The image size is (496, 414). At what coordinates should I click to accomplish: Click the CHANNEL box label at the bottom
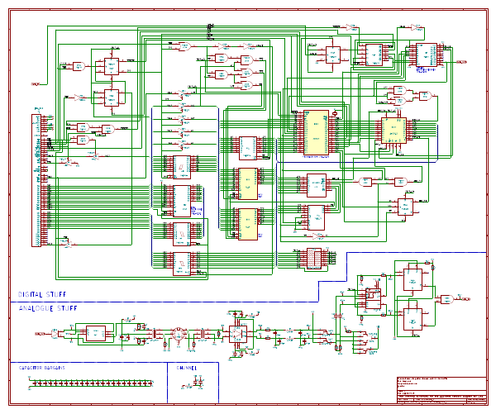(188, 367)
